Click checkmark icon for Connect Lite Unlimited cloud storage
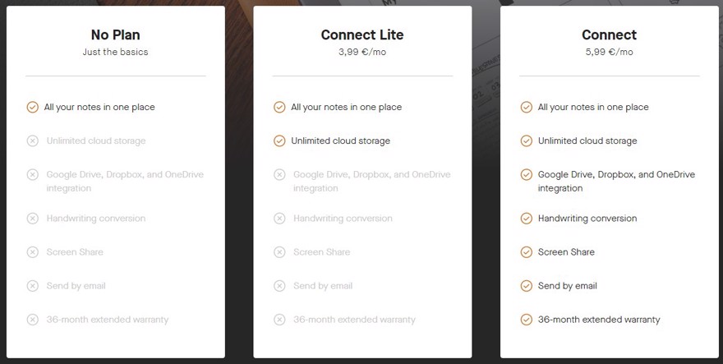 pyautogui.click(x=279, y=141)
